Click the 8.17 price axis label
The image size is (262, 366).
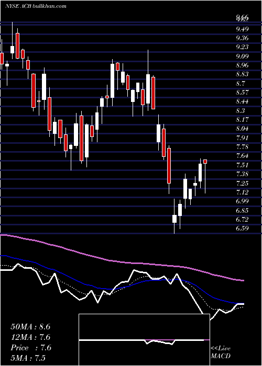[242, 120]
